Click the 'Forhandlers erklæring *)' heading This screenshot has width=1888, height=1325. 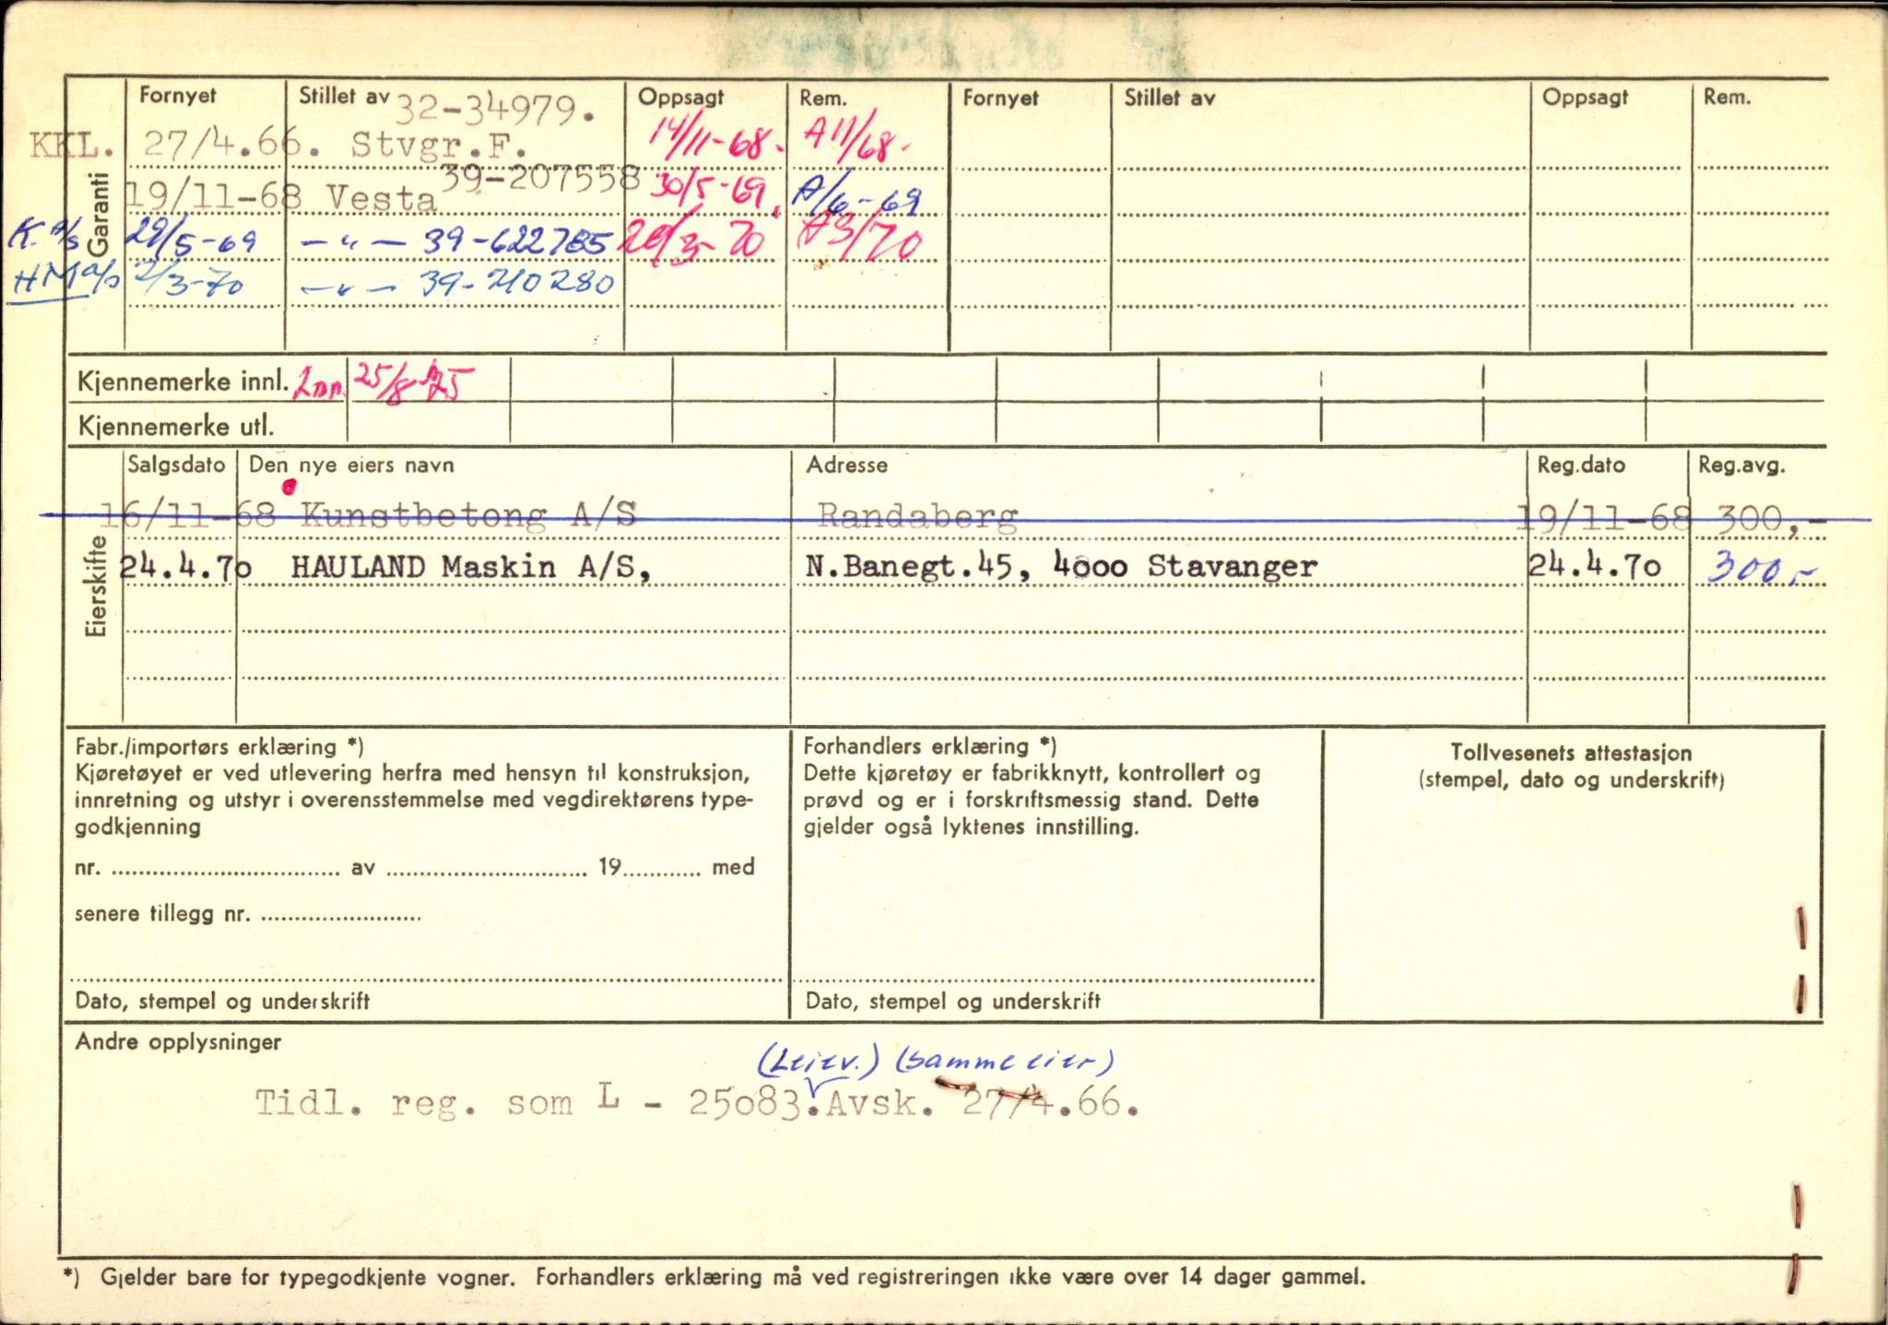coord(930,746)
